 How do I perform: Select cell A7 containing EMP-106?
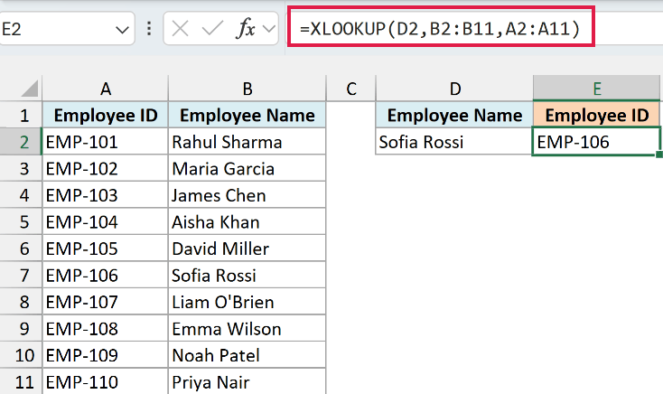106,275
